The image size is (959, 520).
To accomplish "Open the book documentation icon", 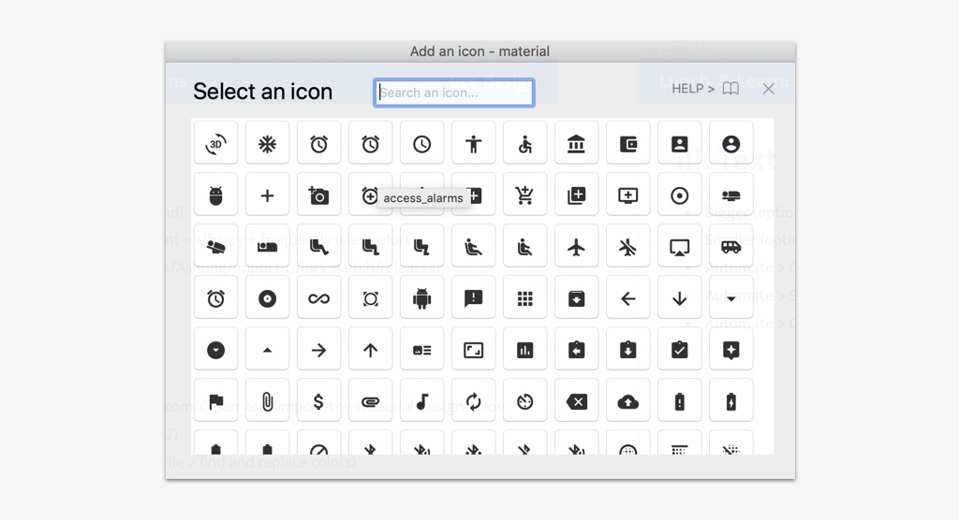I will (x=730, y=89).
